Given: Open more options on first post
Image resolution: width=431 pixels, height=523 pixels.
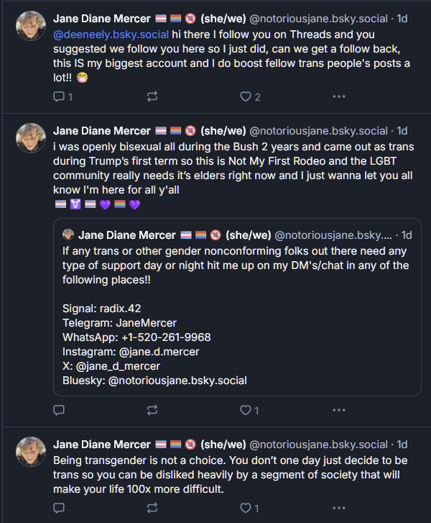Looking at the screenshot, I should tap(338, 96).
